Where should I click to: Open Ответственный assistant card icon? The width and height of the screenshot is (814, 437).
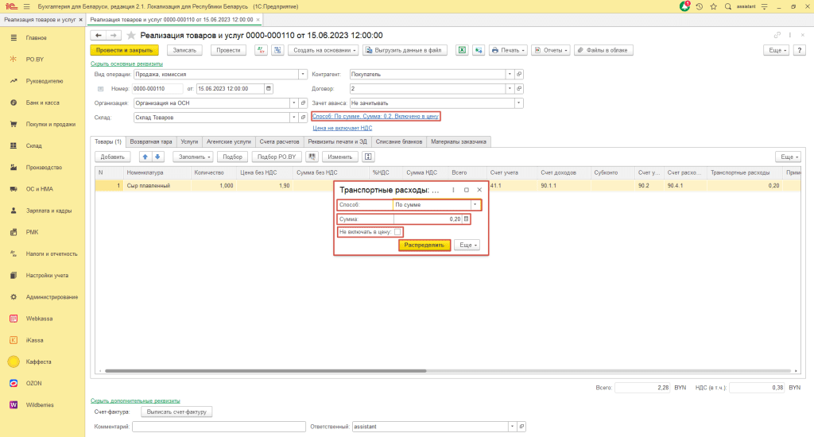click(521, 427)
